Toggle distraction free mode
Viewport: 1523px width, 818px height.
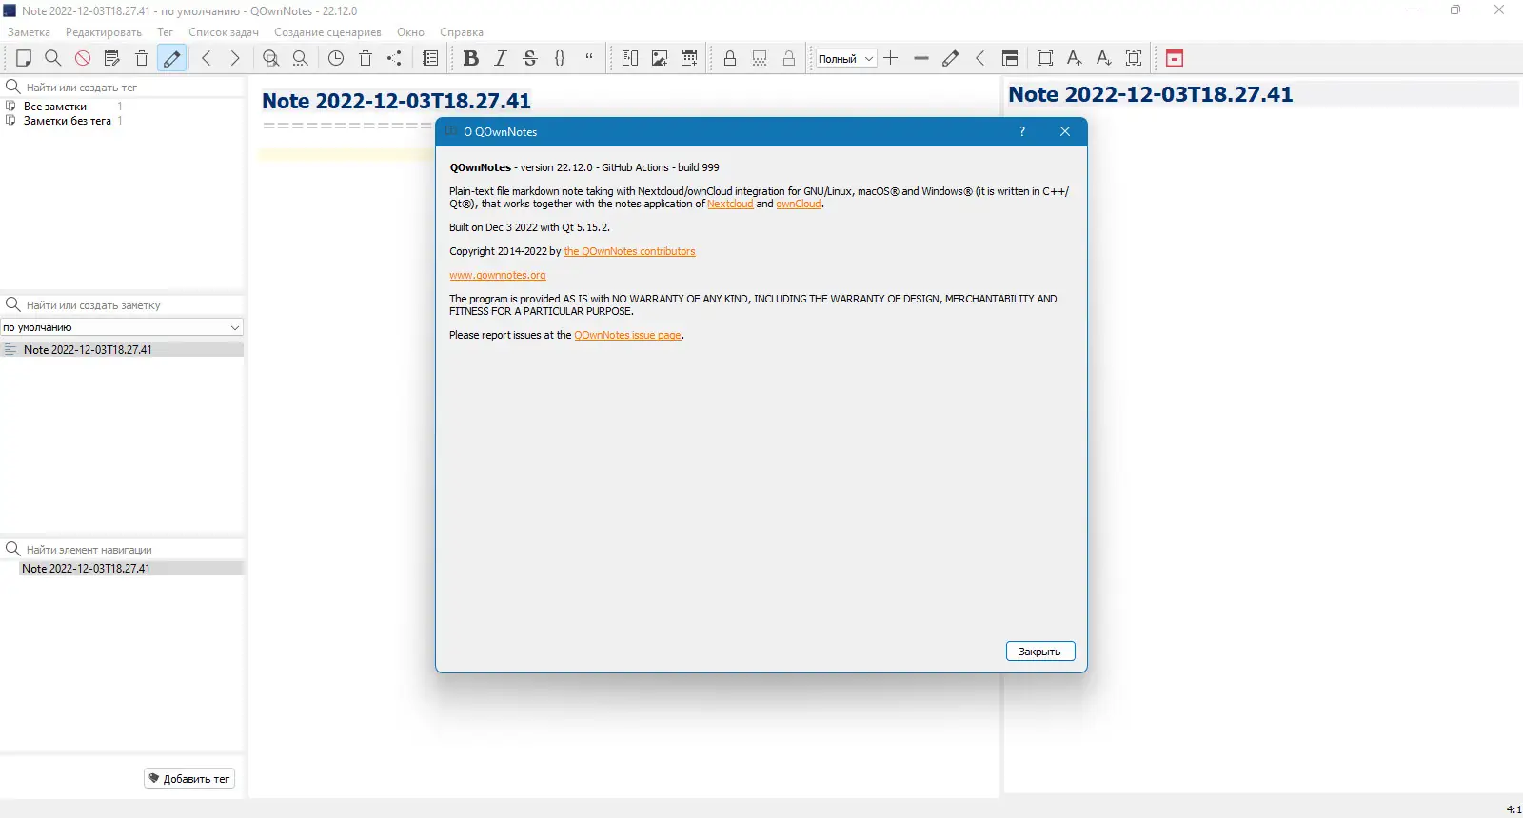click(1045, 58)
